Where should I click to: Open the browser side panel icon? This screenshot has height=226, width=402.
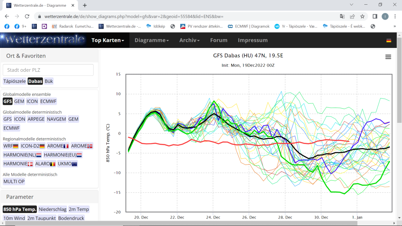(375, 16)
